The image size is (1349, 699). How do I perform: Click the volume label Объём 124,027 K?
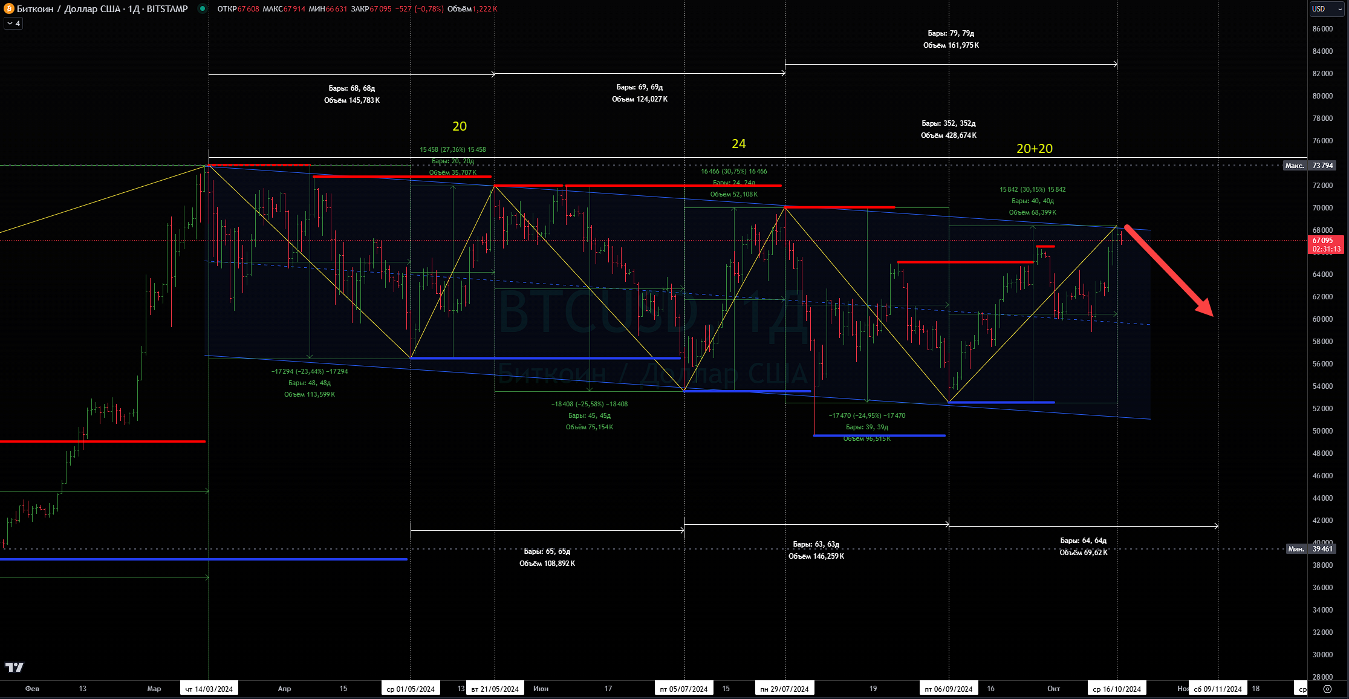(640, 99)
